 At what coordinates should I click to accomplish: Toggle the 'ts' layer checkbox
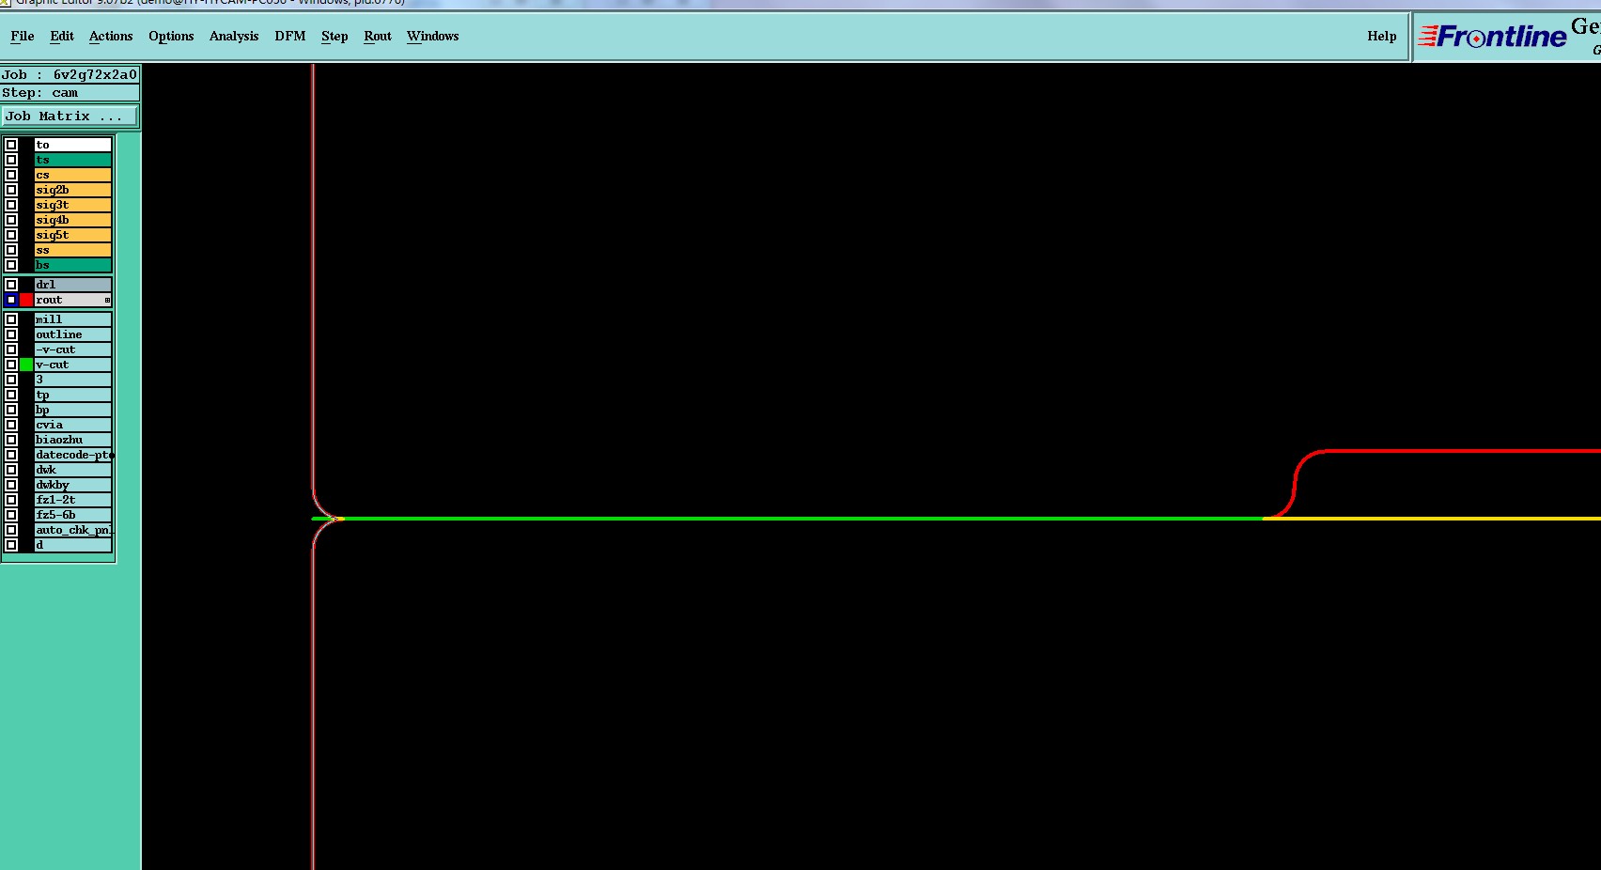click(11, 160)
